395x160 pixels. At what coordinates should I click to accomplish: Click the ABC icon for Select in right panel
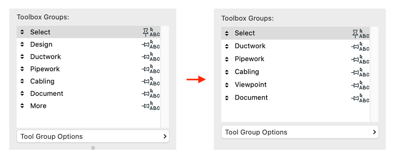[364, 33]
